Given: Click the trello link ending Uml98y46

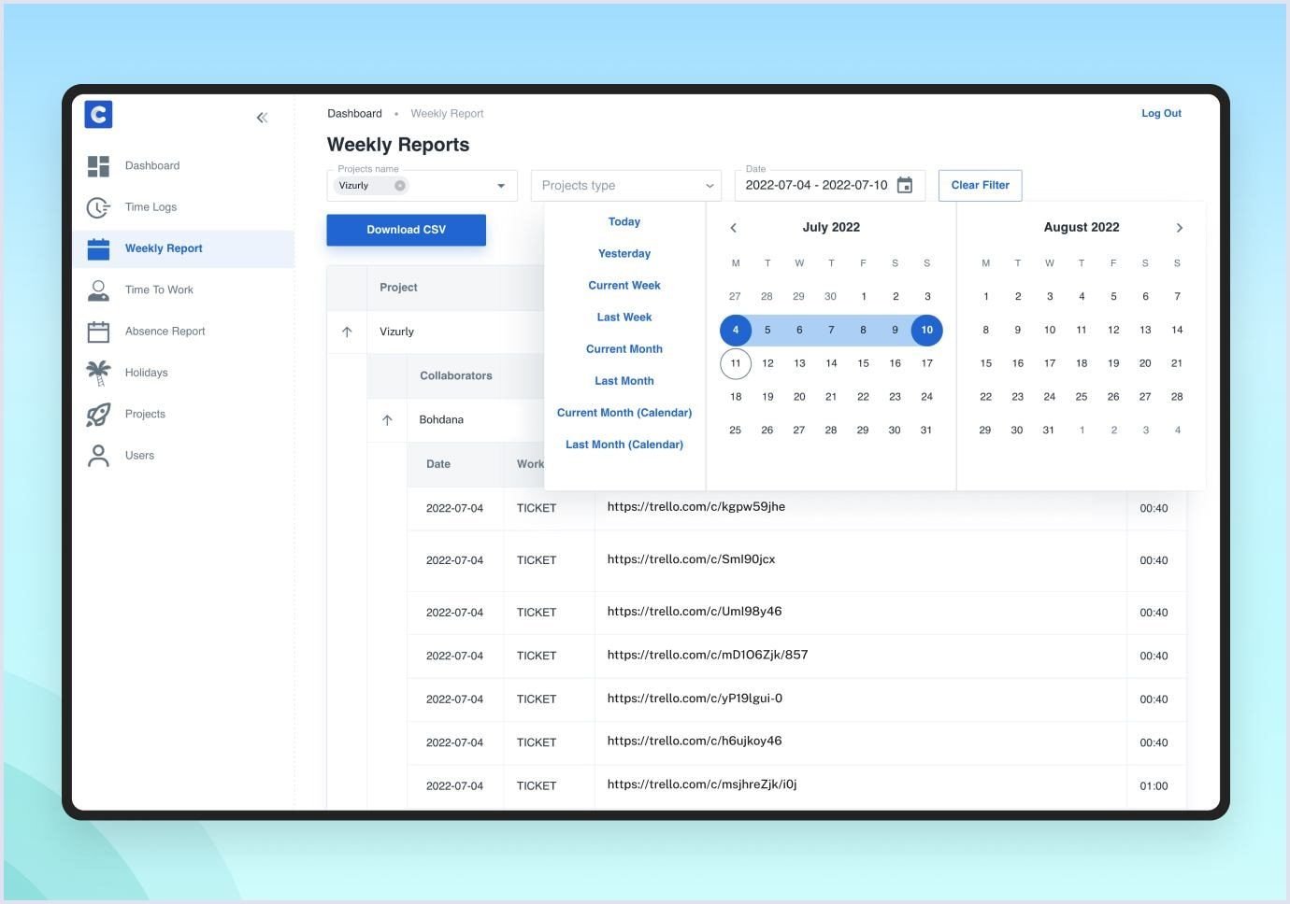Looking at the screenshot, I should (x=695, y=612).
